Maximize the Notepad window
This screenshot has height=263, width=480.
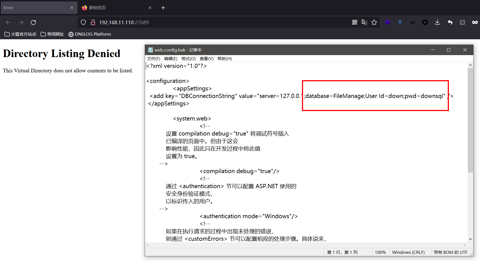tap(449, 50)
